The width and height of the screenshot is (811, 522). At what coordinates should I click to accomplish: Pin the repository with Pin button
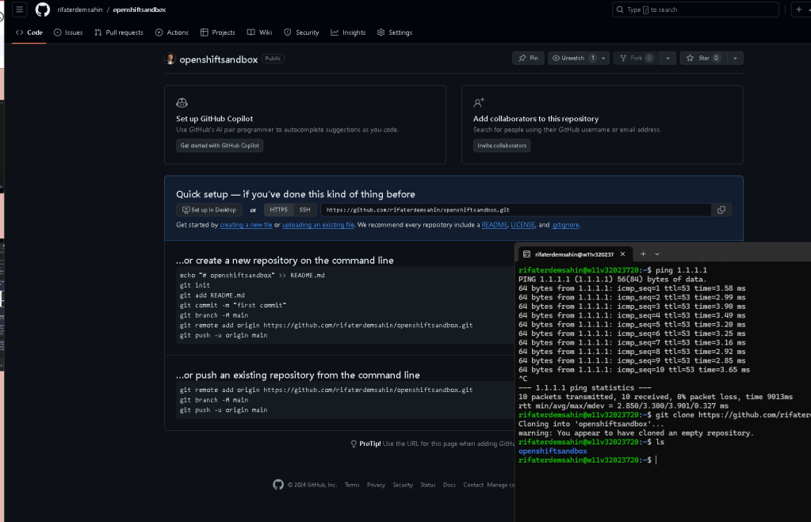click(x=528, y=58)
